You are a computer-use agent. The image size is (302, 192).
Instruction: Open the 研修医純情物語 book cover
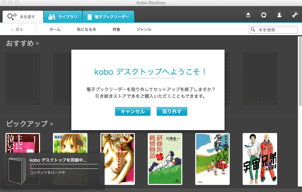[165, 159]
